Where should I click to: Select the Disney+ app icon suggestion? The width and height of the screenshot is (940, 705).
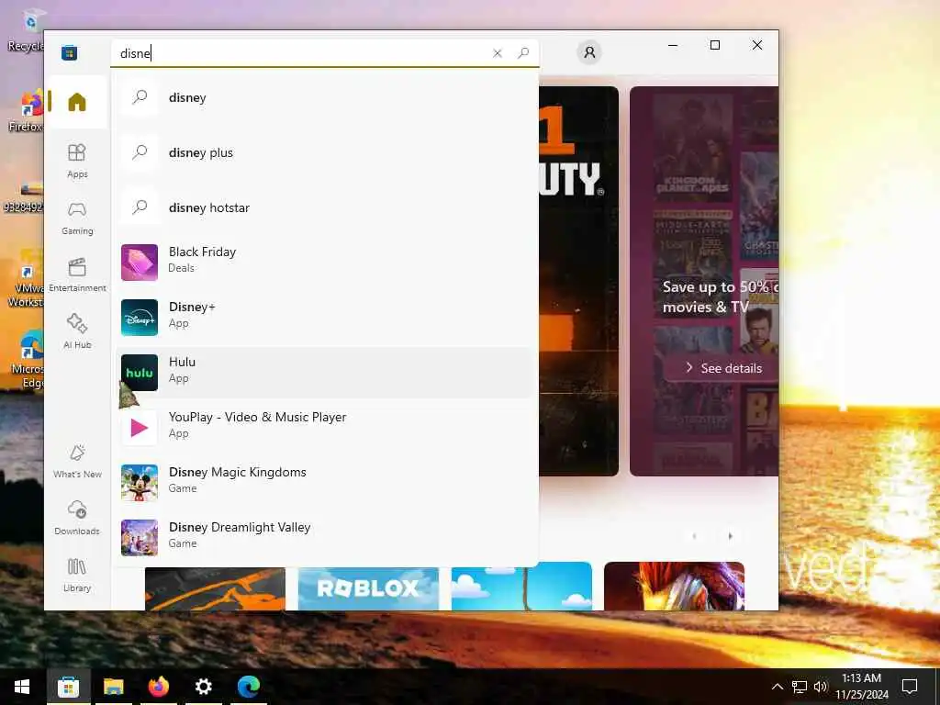click(x=140, y=318)
